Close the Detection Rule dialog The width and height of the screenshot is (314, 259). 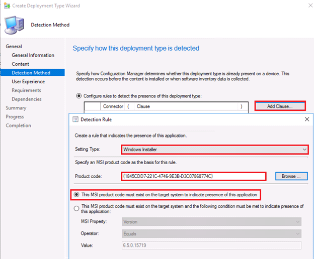(306, 119)
